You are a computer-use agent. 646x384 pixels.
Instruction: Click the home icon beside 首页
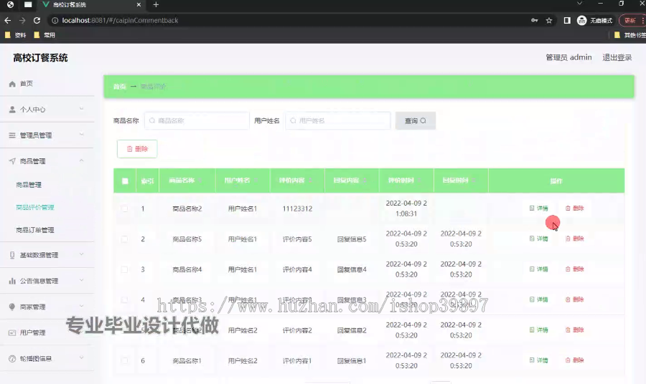(12, 84)
